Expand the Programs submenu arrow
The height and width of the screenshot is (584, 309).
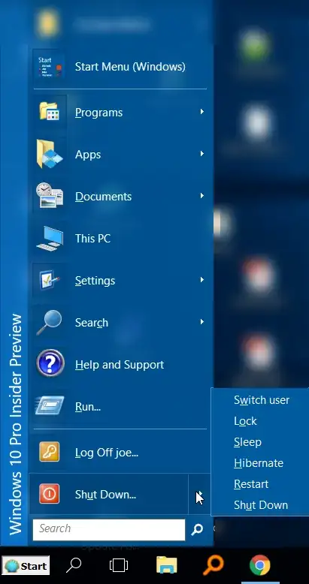pyautogui.click(x=202, y=111)
